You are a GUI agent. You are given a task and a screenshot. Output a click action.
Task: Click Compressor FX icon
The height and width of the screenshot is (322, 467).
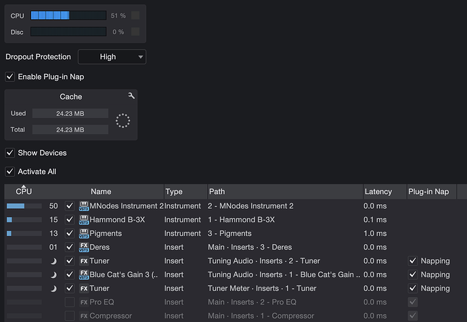pos(84,316)
